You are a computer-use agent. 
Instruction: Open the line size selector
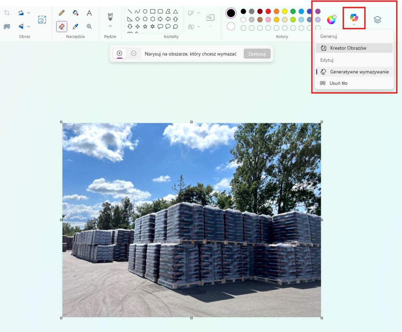tap(210, 20)
